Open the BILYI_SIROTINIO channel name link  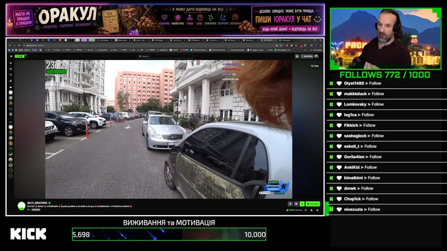click(37, 203)
